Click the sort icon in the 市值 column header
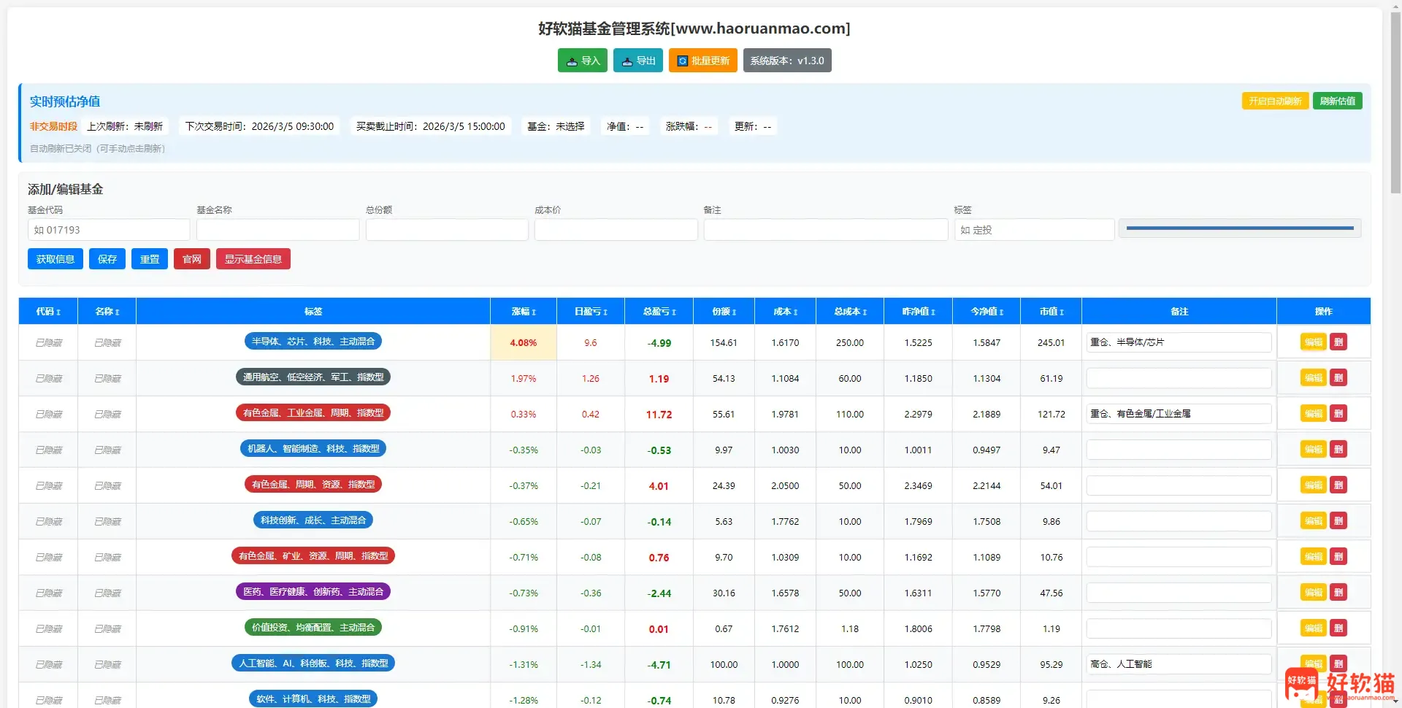The height and width of the screenshot is (708, 1402). (1062, 311)
